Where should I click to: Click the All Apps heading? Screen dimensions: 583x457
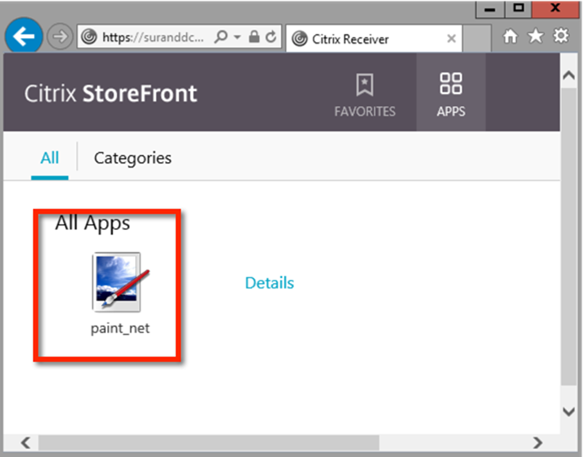[93, 224]
